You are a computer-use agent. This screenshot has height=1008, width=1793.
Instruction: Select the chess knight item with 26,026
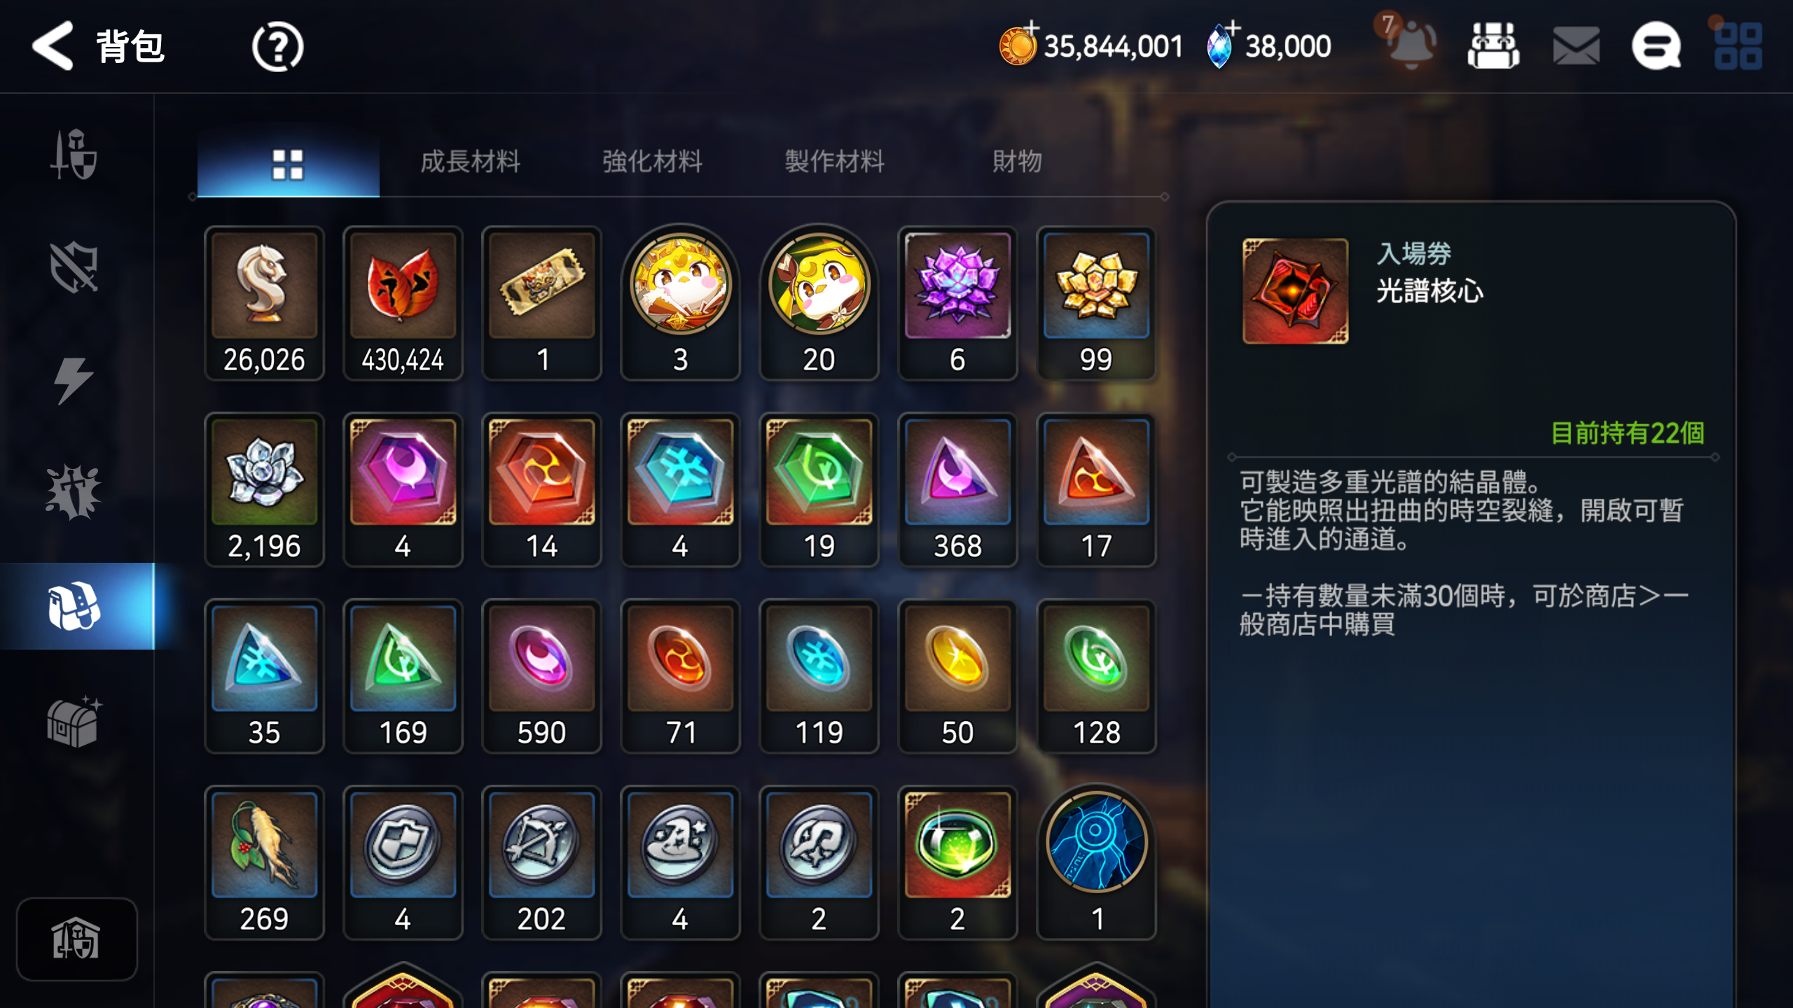pos(264,303)
